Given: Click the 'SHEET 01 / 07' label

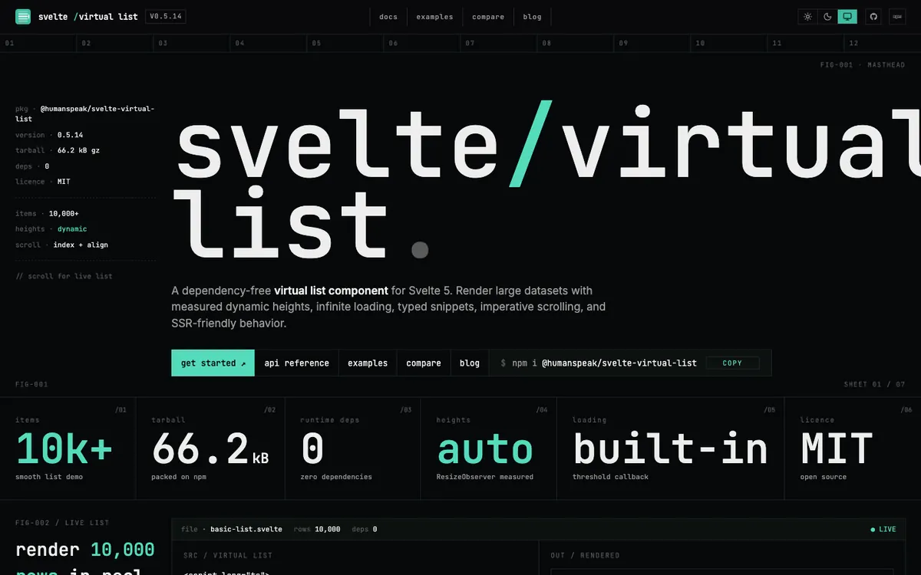Looking at the screenshot, I should pos(874,384).
